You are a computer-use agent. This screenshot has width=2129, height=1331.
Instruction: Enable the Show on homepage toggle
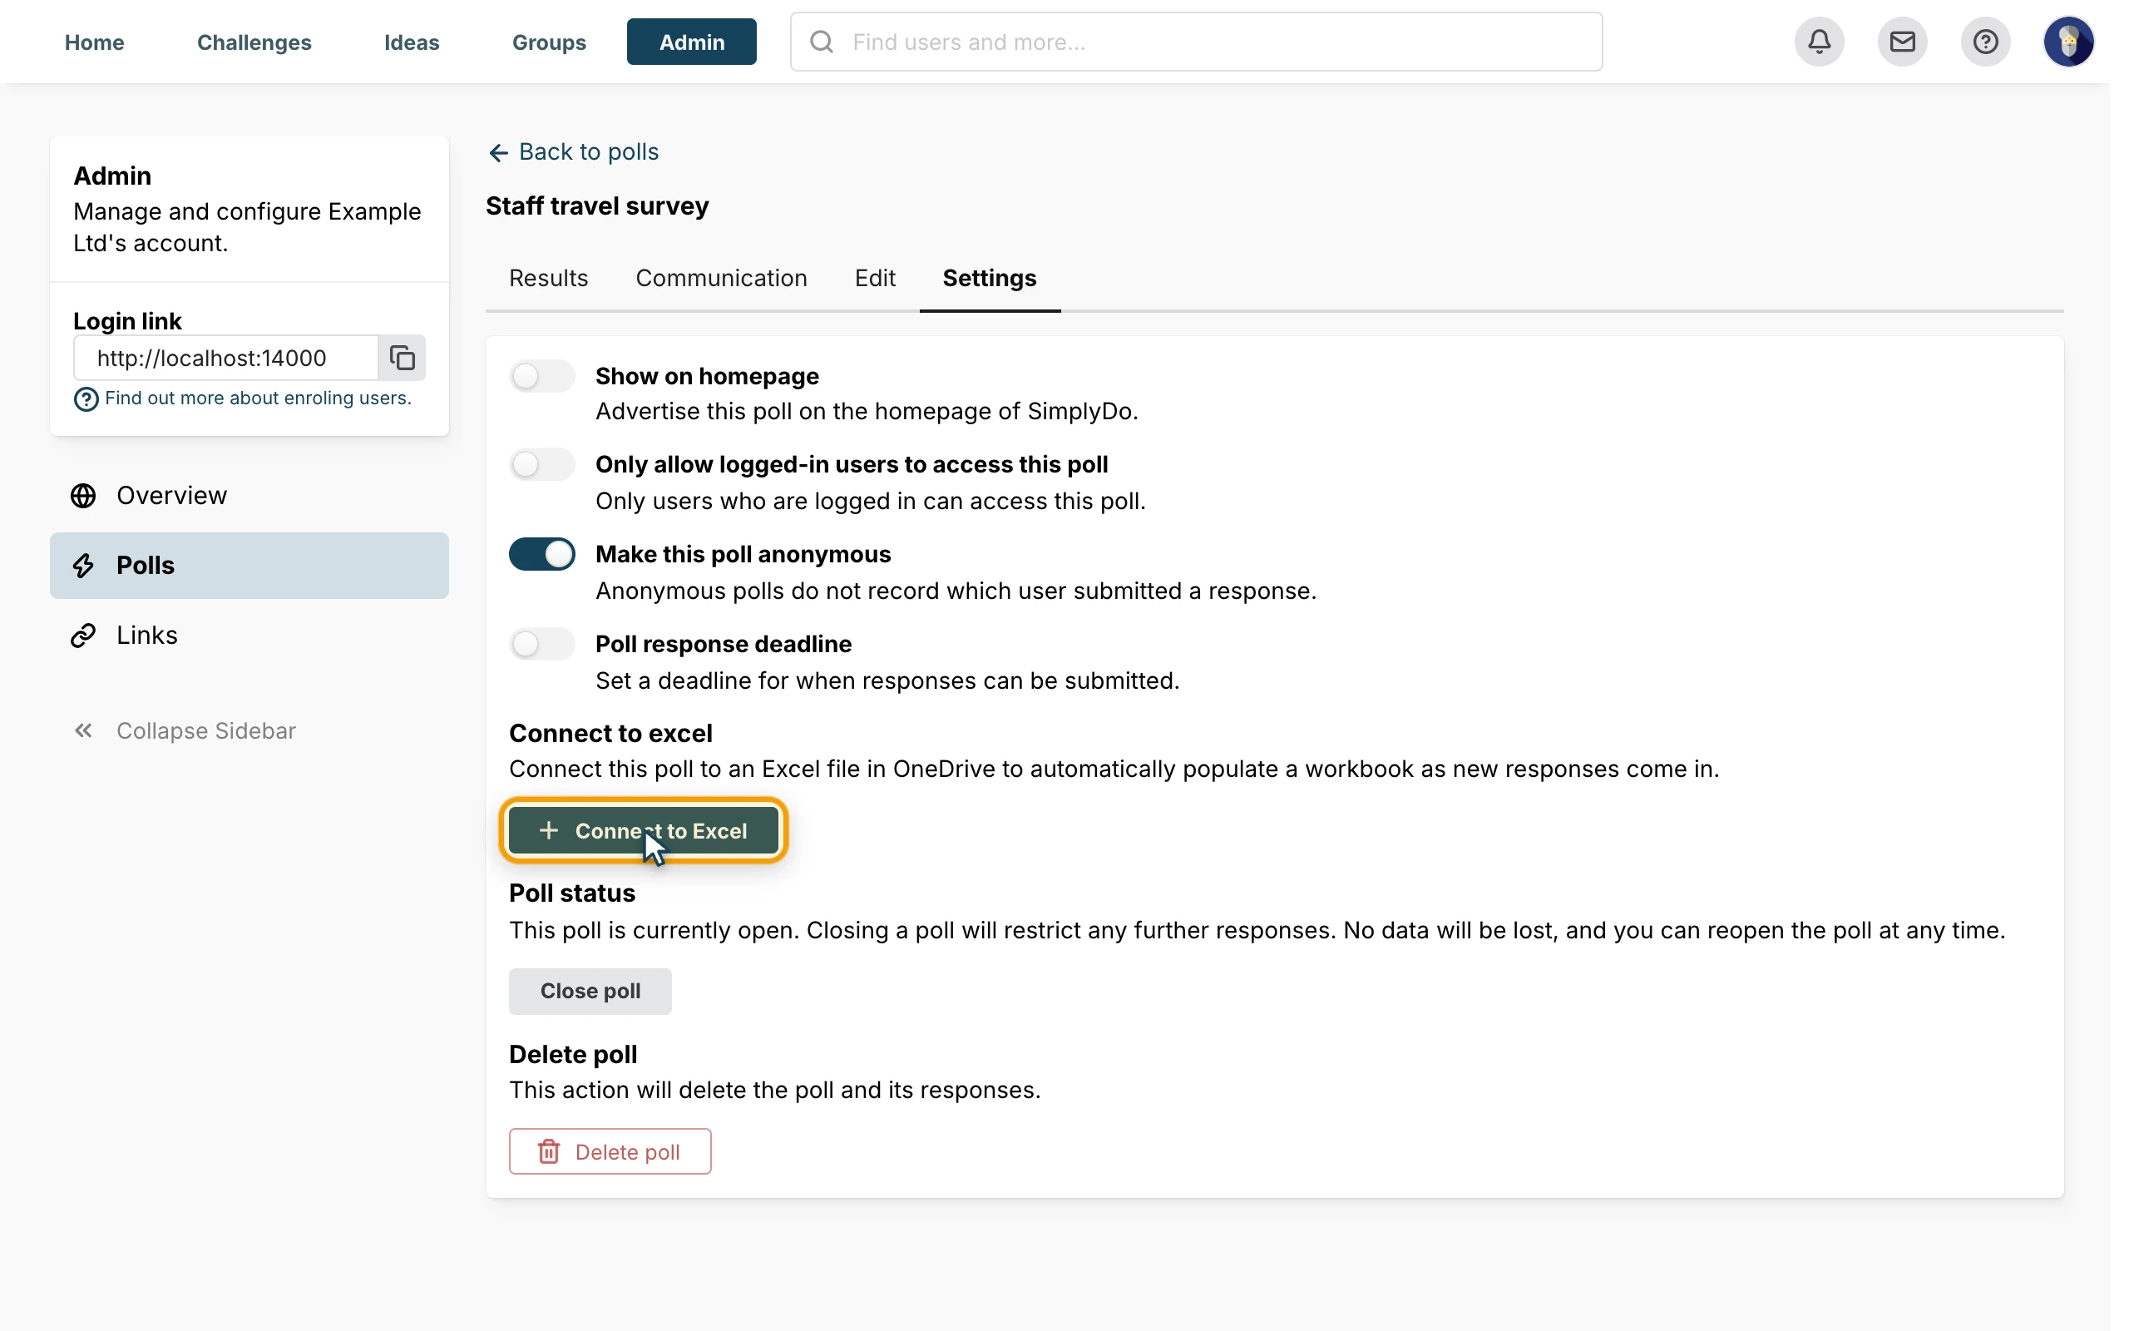click(542, 376)
